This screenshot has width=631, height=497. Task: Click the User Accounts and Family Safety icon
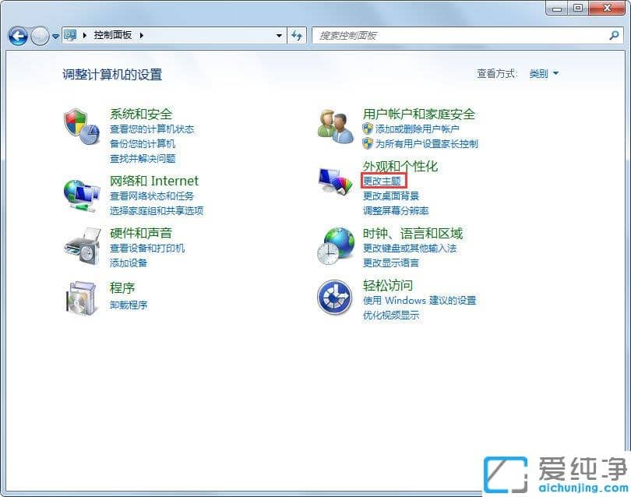335,126
